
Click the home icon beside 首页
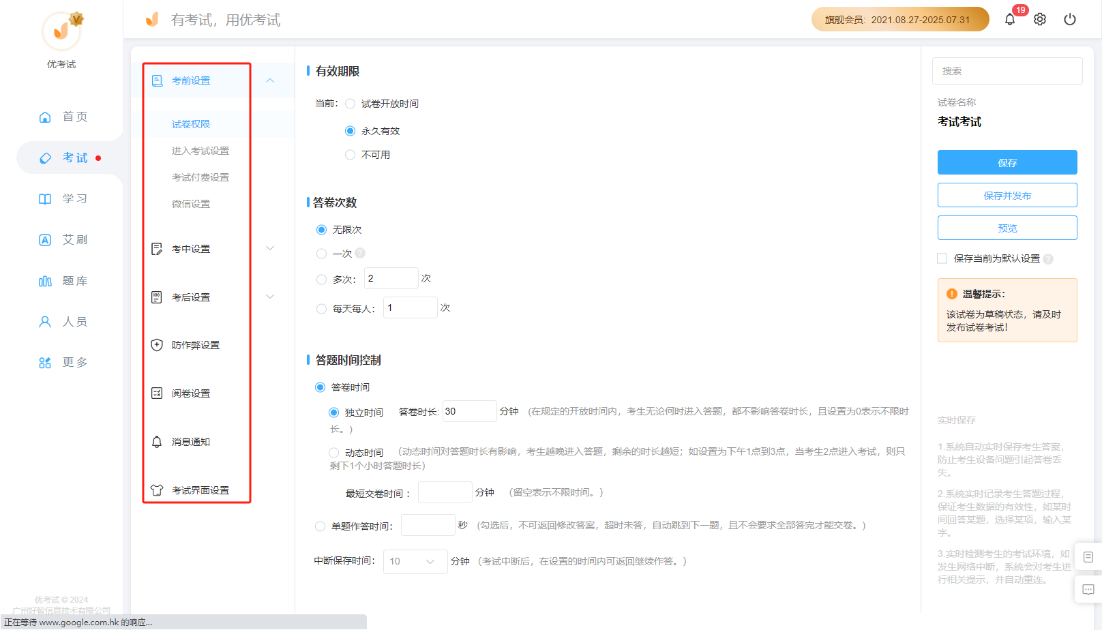click(x=45, y=117)
